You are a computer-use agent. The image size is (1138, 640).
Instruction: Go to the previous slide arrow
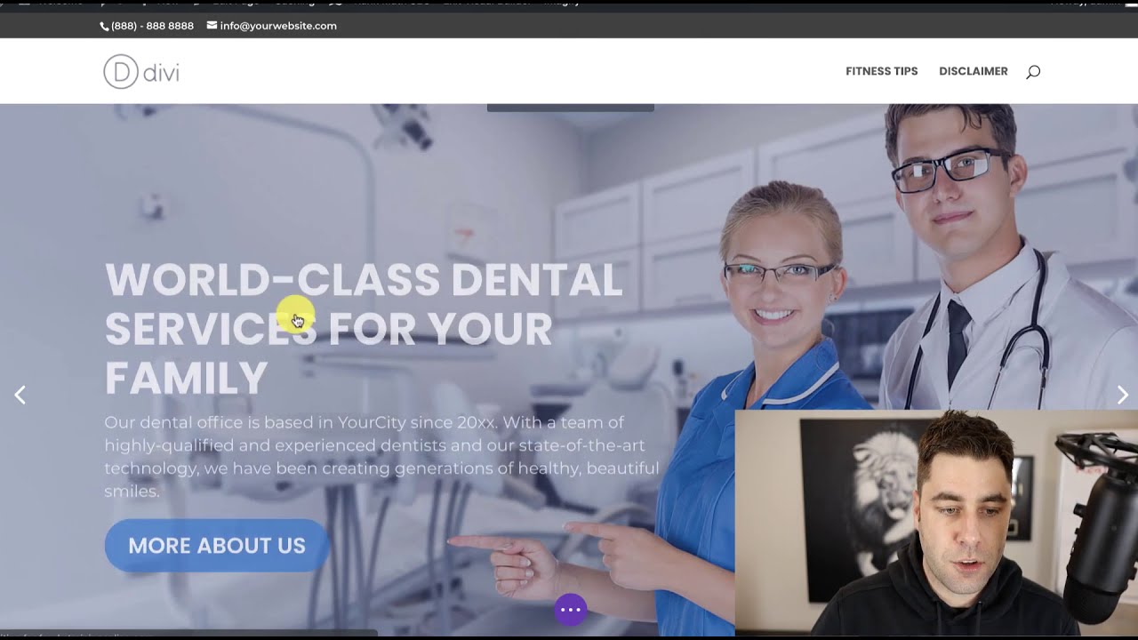coord(20,395)
